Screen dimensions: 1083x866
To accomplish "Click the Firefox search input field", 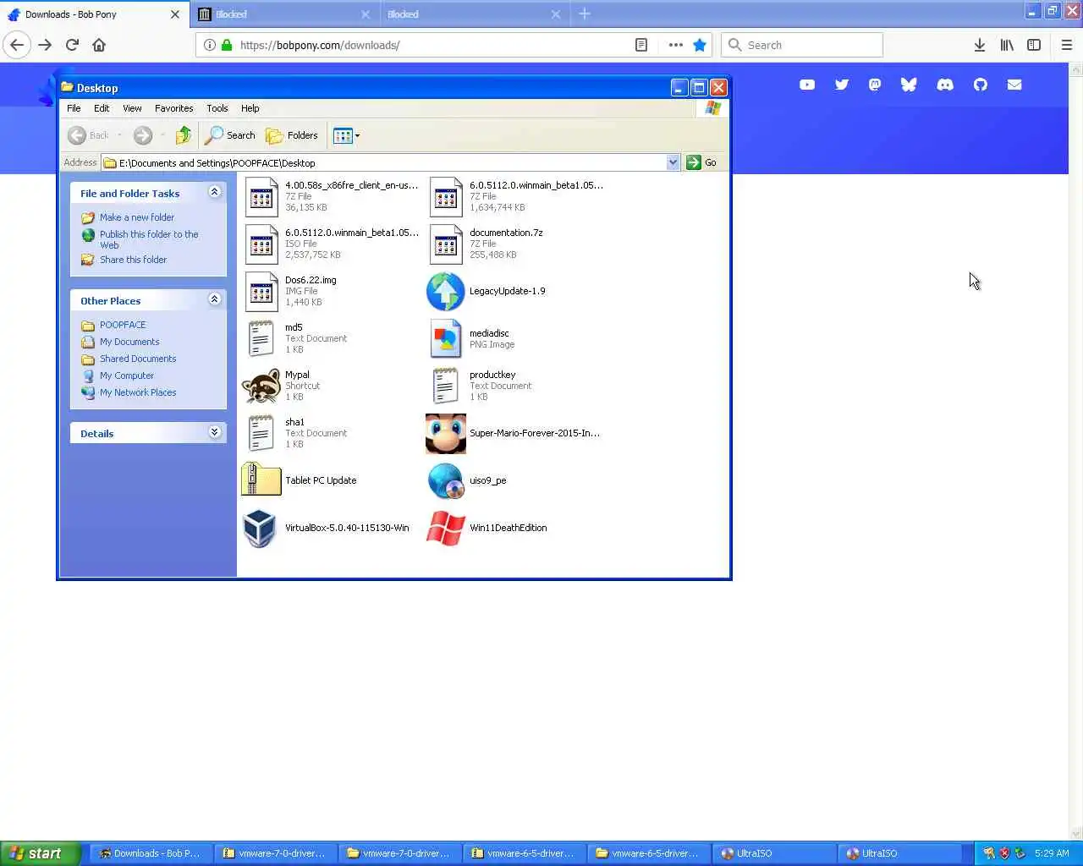I will (x=802, y=45).
